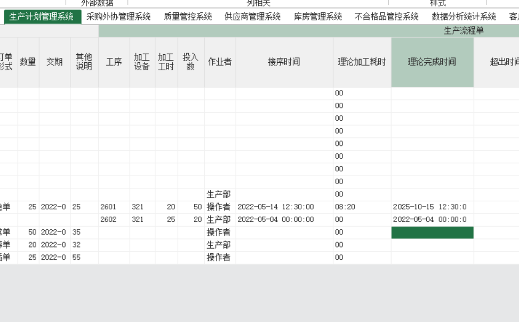519x322 pixels.
Task: Go to the 库房管理系统 tab
Action: 318,16
